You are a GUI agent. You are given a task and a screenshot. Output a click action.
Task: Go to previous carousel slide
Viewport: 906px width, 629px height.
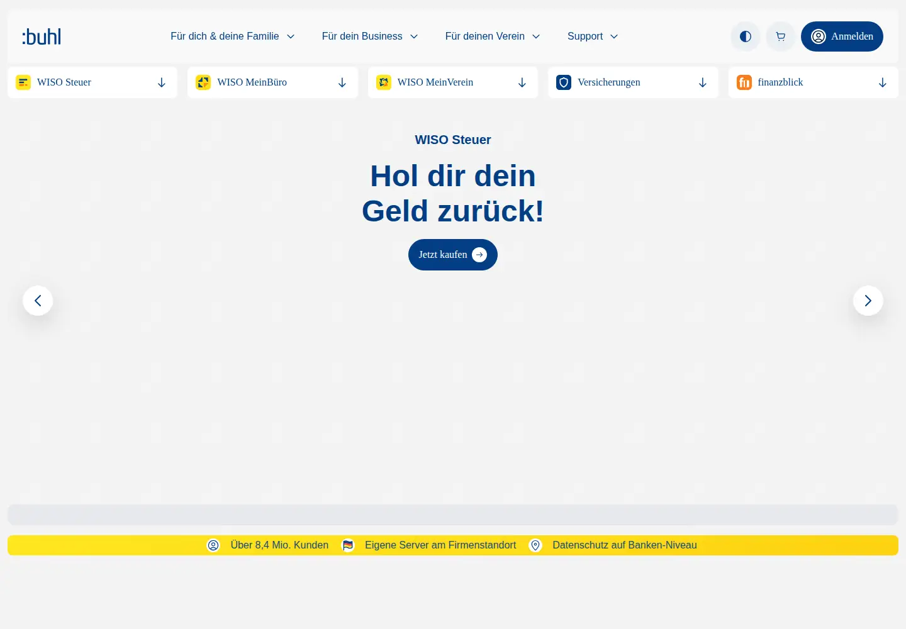[38, 301]
